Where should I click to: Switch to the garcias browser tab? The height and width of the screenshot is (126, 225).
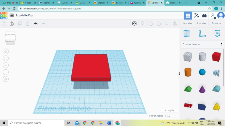173,3
